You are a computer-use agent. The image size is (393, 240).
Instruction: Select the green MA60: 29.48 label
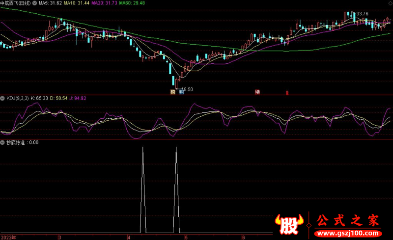click(x=132, y=3)
